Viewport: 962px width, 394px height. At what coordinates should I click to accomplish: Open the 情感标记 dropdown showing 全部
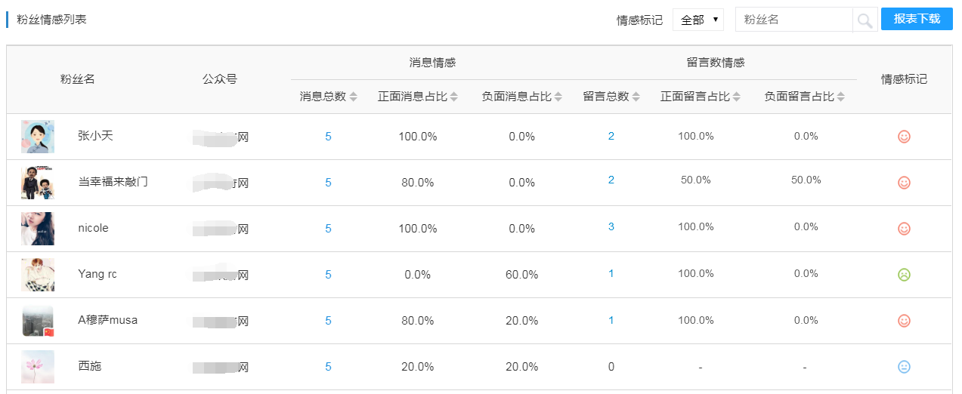click(698, 20)
